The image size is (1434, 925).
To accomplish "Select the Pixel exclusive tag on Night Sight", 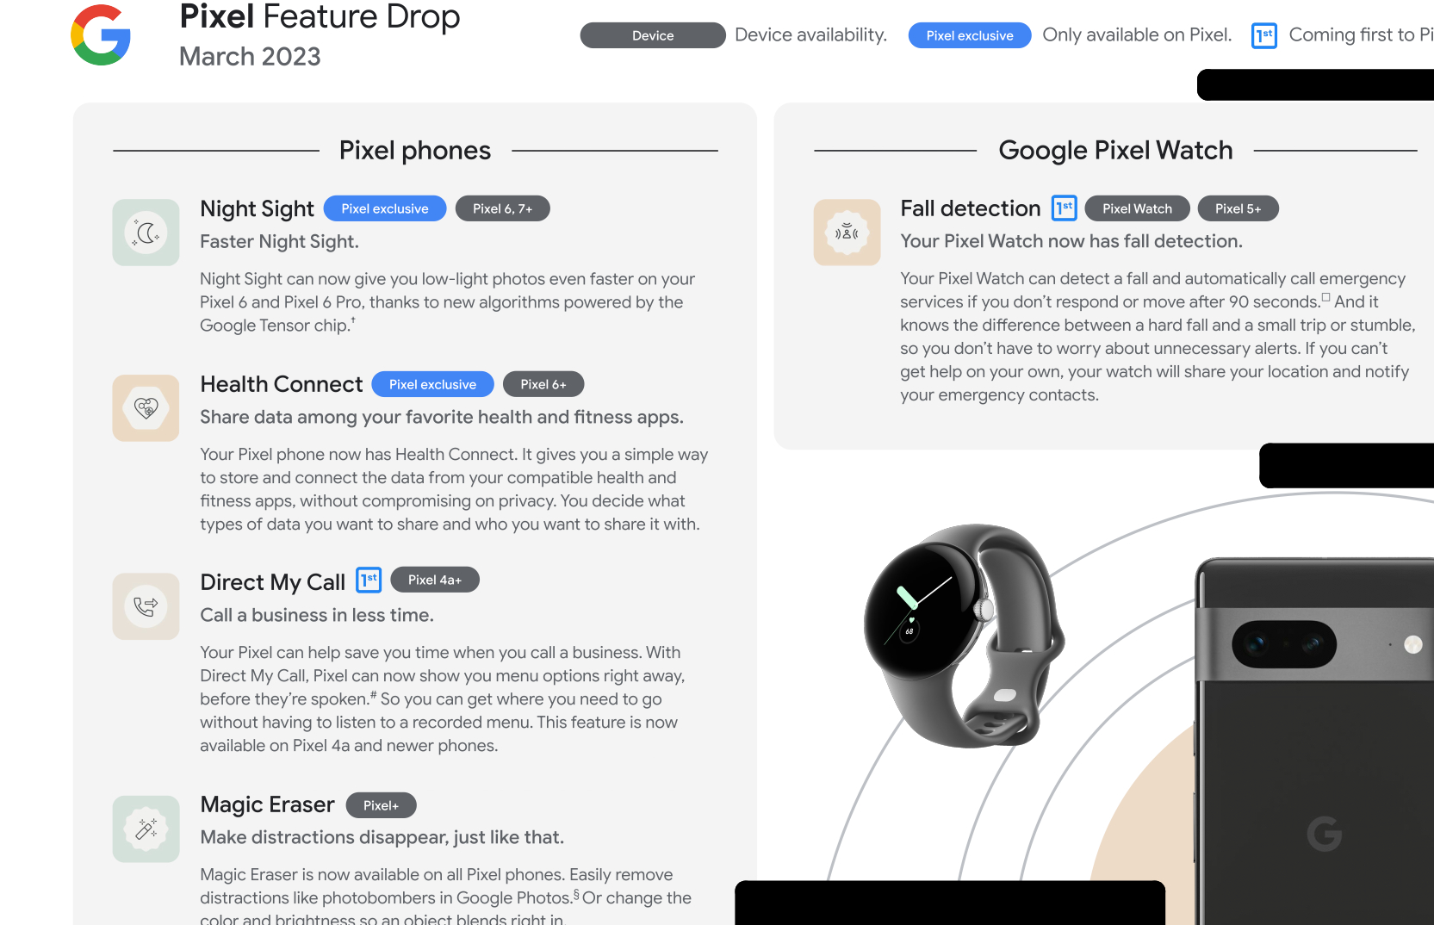I will coord(385,208).
